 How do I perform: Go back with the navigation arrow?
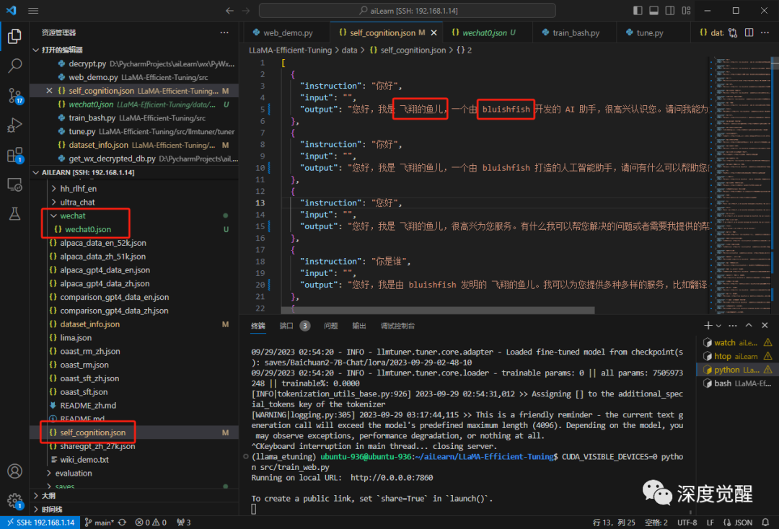pos(229,10)
